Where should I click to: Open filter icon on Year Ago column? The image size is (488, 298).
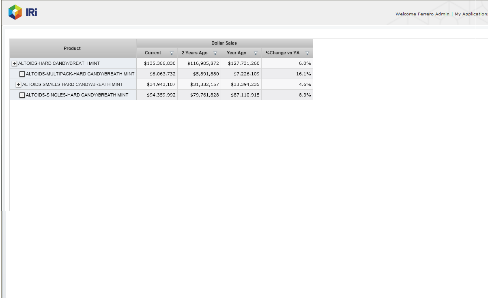click(256, 53)
